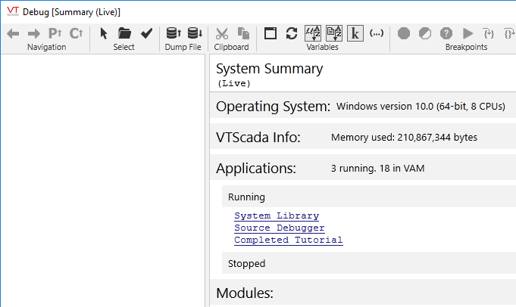Click the System Summary title
The image size is (516, 307).
pos(269,69)
